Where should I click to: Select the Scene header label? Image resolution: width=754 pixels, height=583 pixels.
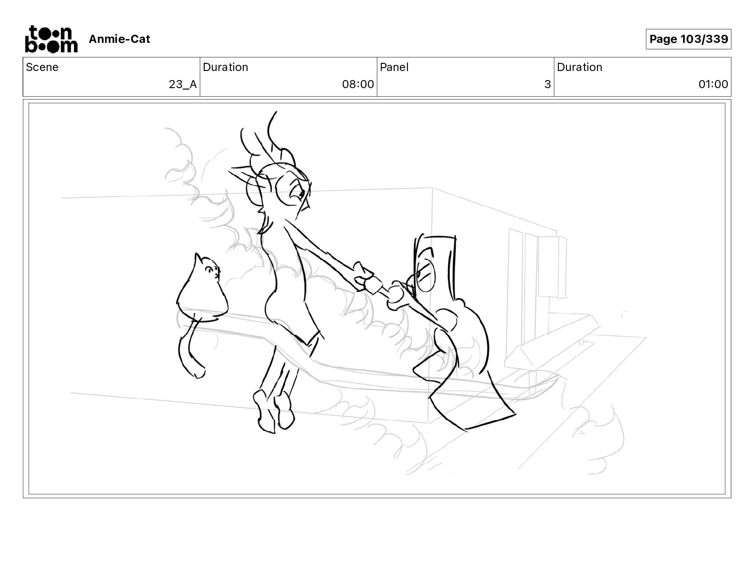pyautogui.click(x=42, y=67)
